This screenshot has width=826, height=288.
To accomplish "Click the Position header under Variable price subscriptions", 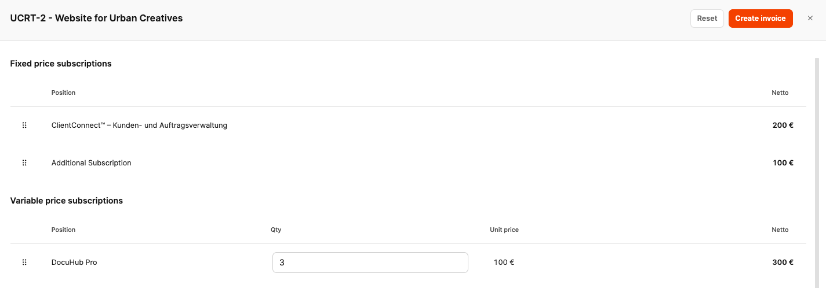I will tap(63, 230).
